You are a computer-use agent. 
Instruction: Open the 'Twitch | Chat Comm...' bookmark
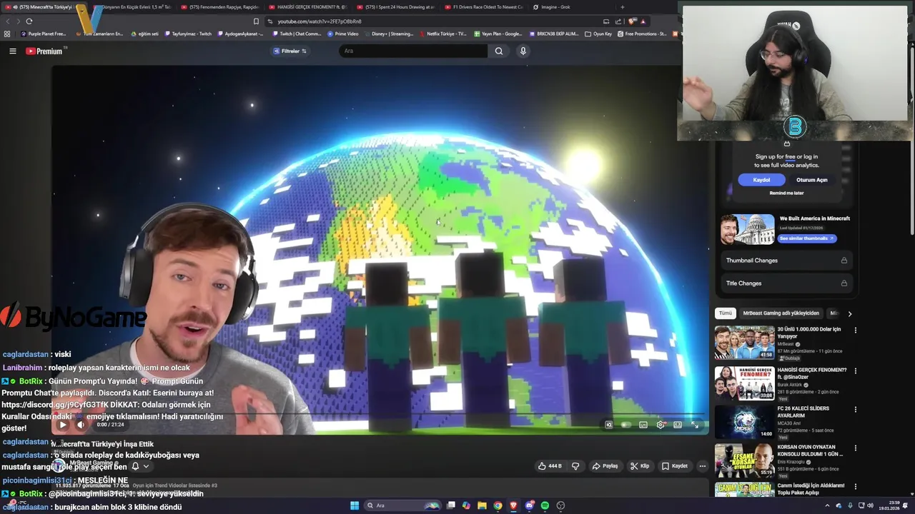point(297,34)
